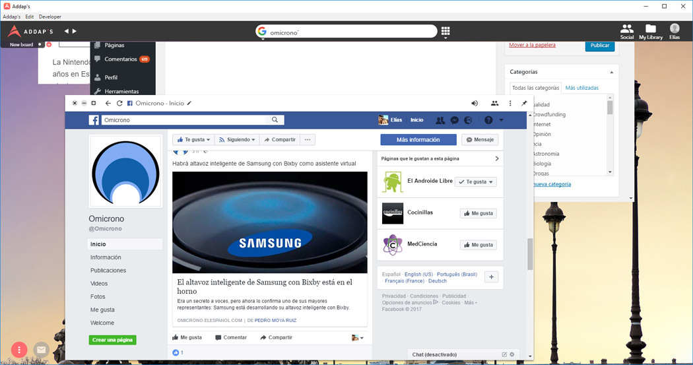This screenshot has width=693, height=365.
Task: Click Mover a la papelera link in WordPress
Action: [x=532, y=45]
